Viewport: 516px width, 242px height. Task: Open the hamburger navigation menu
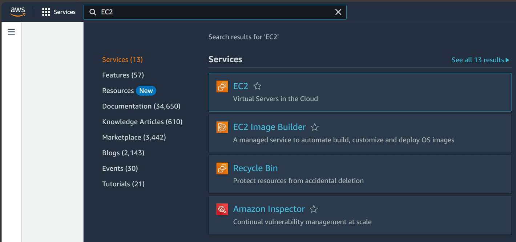click(11, 32)
